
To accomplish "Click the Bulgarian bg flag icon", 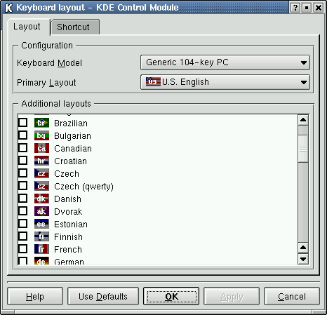I will coord(41,135).
